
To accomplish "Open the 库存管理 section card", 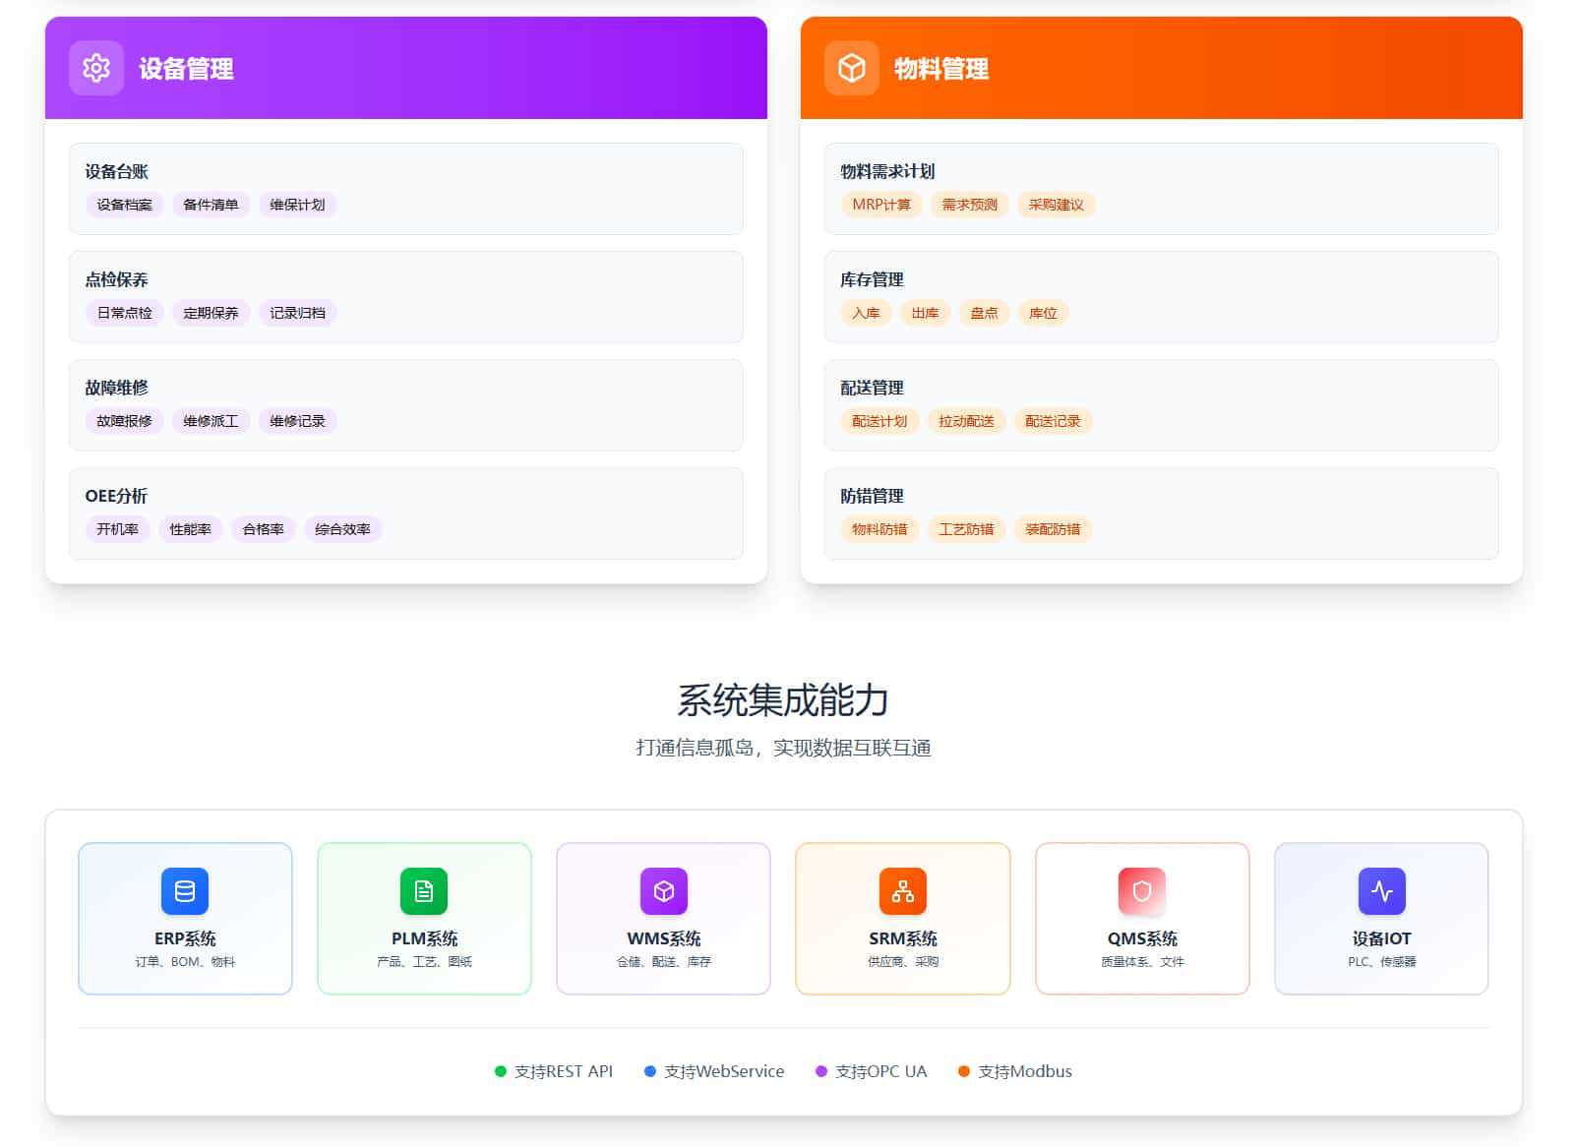I will pos(1161,296).
